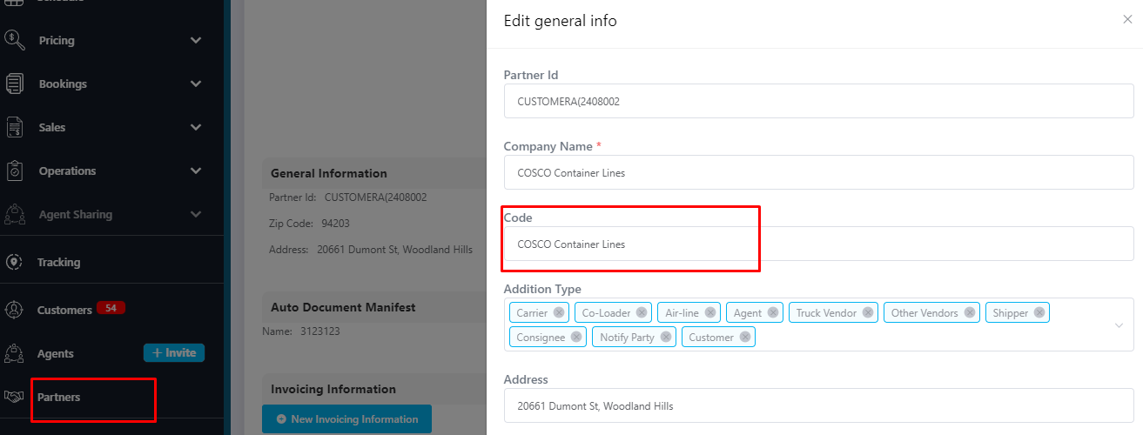Click the Invoicing Information section header

[333, 389]
